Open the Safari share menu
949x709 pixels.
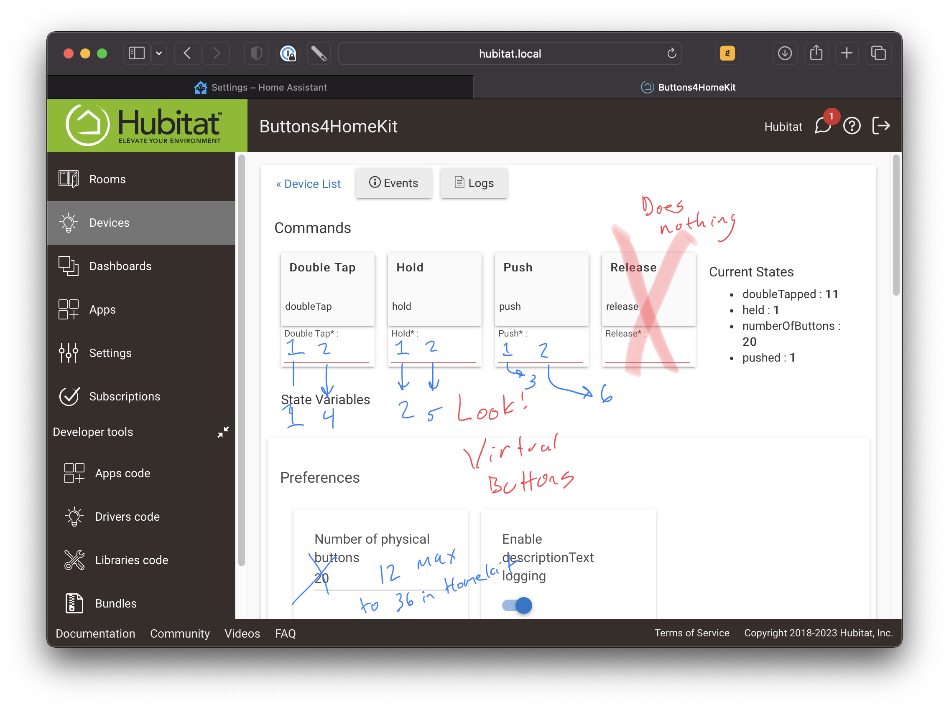click(x=816, y=53)
